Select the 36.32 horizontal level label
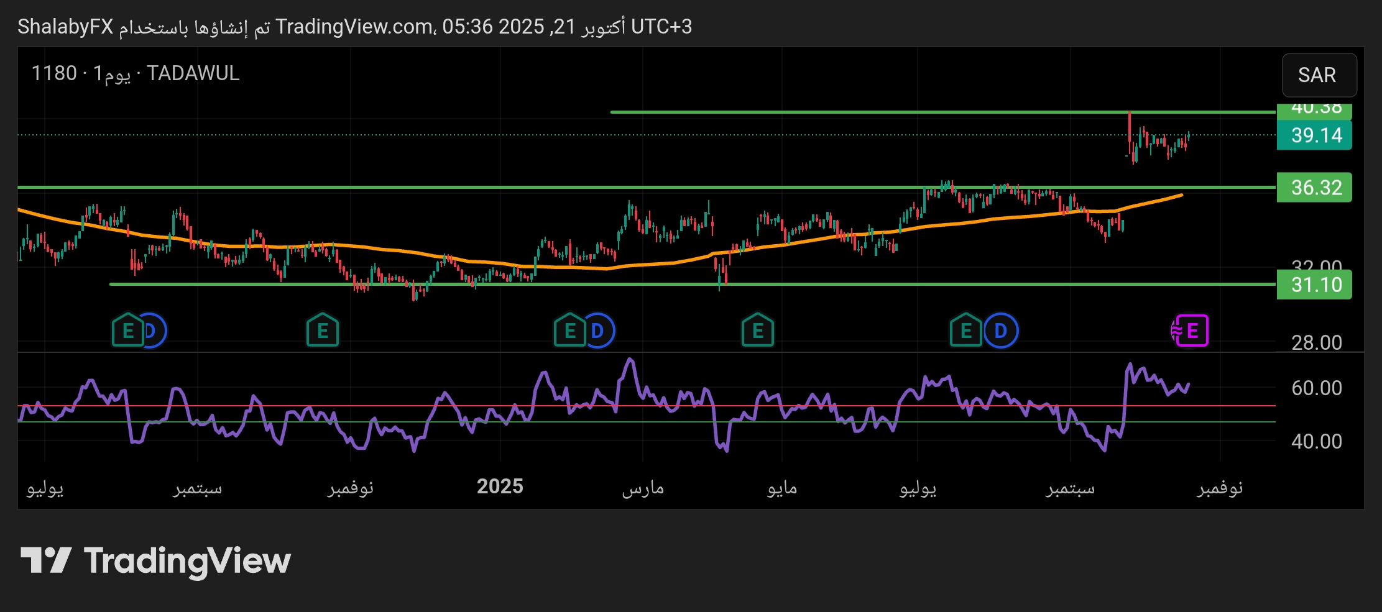The width and height of the screenshot is (1382, 612). 1314,188
